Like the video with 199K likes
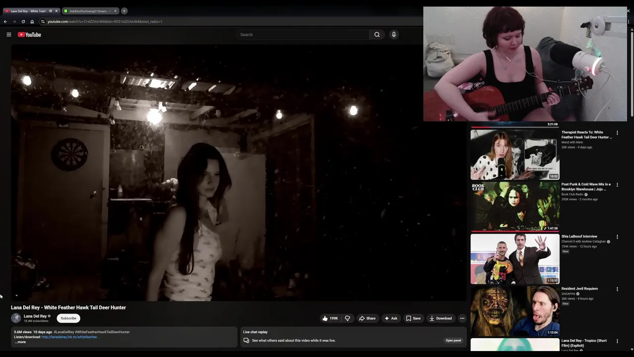634x357 pixels. [x=330, y=318]
